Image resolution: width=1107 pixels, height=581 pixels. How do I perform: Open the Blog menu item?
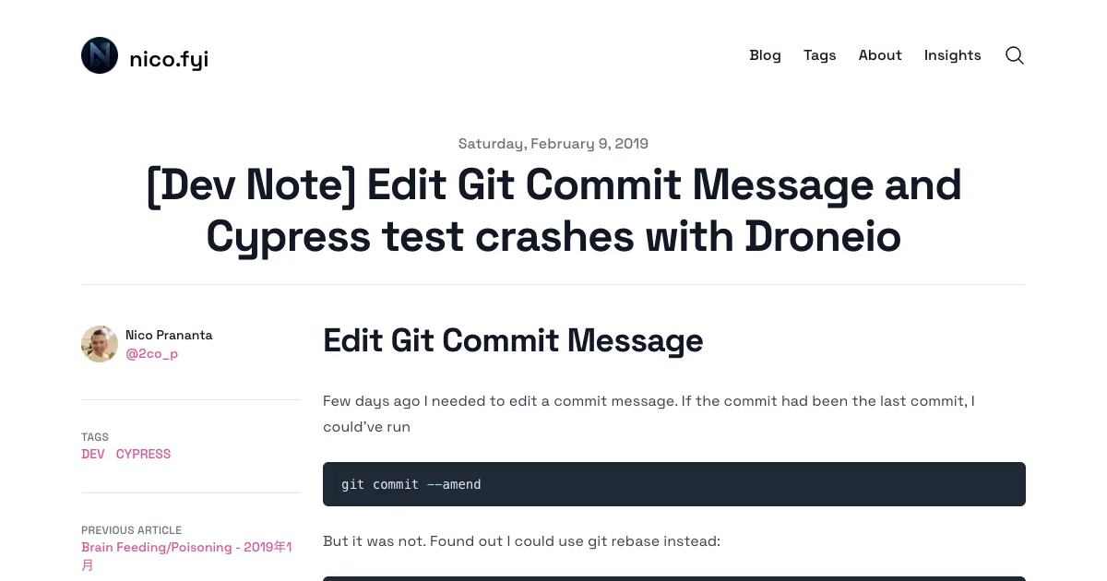pos(765,55)
